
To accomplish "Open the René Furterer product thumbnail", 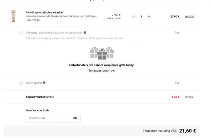I will pyautogui.click(x=13, y=16).
